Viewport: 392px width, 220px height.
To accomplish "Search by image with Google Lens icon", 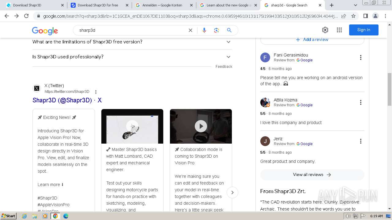I will click(x=217, y=30).
